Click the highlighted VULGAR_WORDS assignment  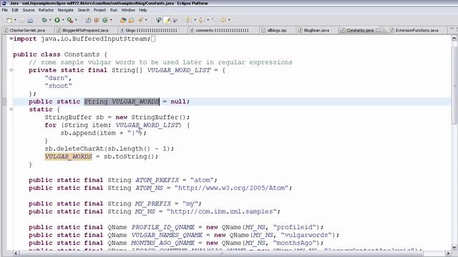(69, 157)
